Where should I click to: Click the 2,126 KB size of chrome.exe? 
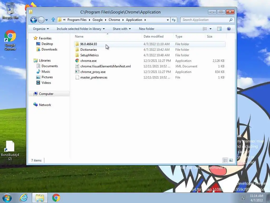pos(218,61)
